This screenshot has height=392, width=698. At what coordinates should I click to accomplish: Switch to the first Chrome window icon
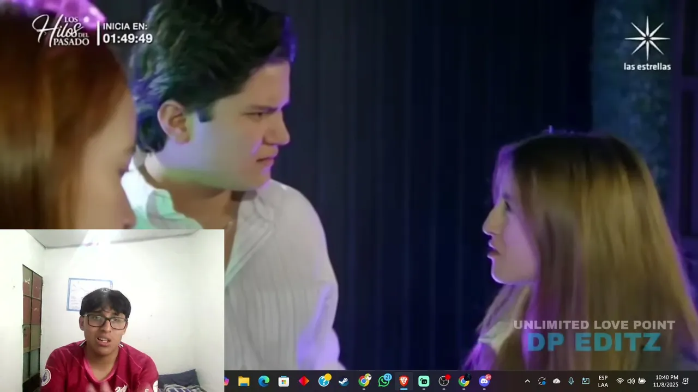(x=364, y=381)
